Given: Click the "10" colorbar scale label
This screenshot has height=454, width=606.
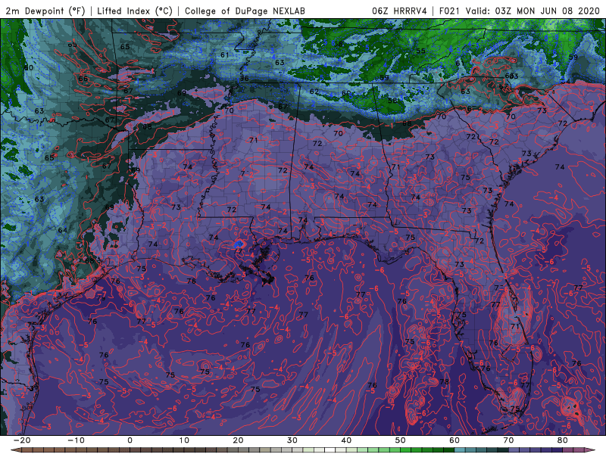Looking at the screenshot, I should click(x=184, y=440).
